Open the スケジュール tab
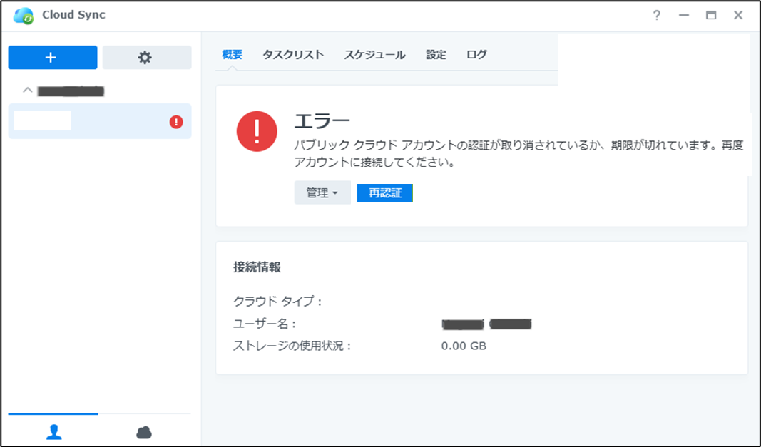Viewport: 761px width, 447px height. pyautogui.click(x=374, y=55)
